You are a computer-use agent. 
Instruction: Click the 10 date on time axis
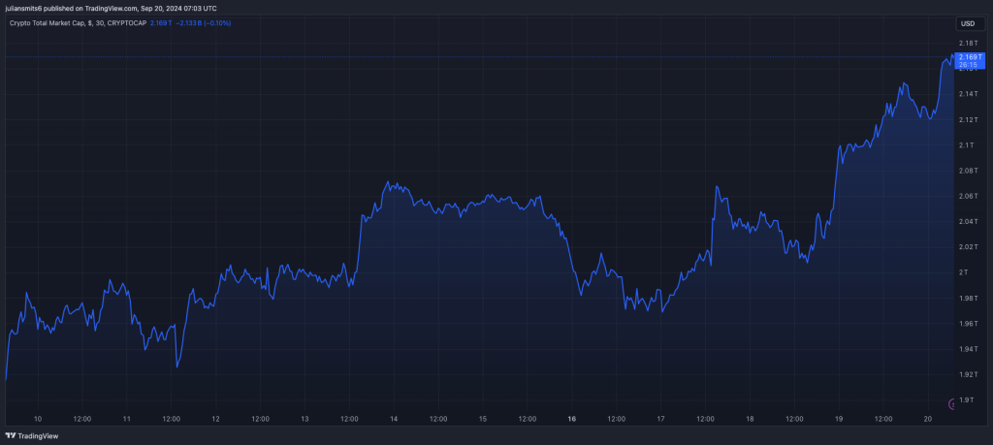click(x=38, y=419)
